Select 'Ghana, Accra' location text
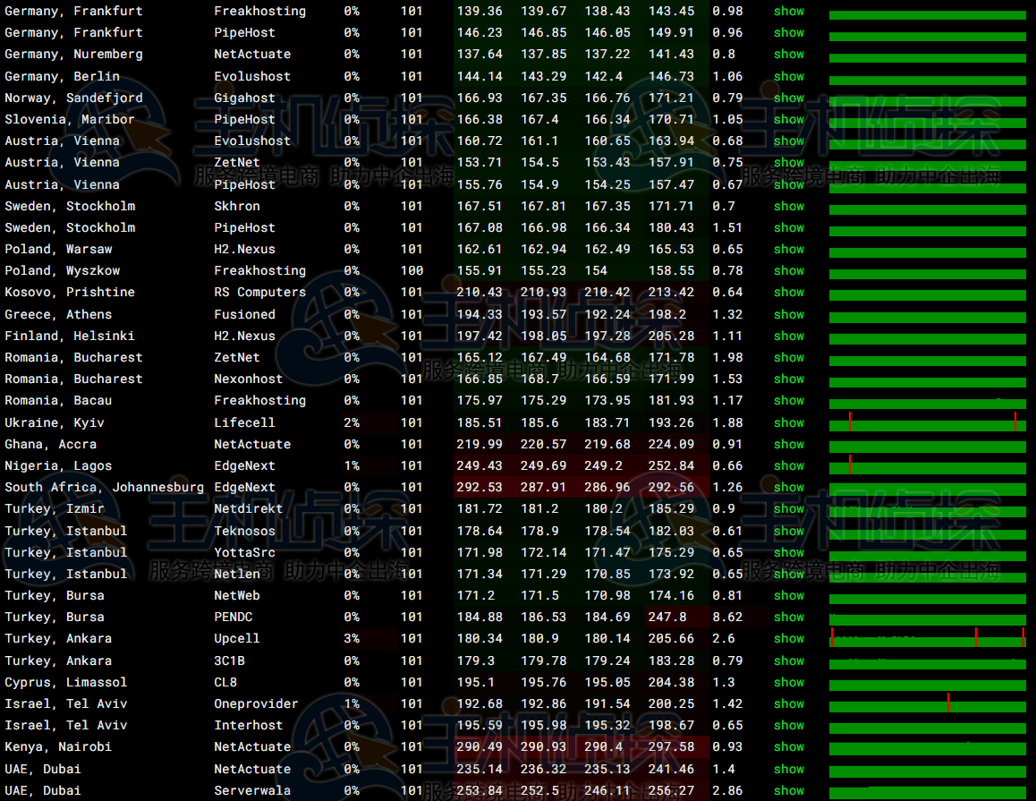Image resolution: width=1036 pixels, height=801 pixels. 50,444
